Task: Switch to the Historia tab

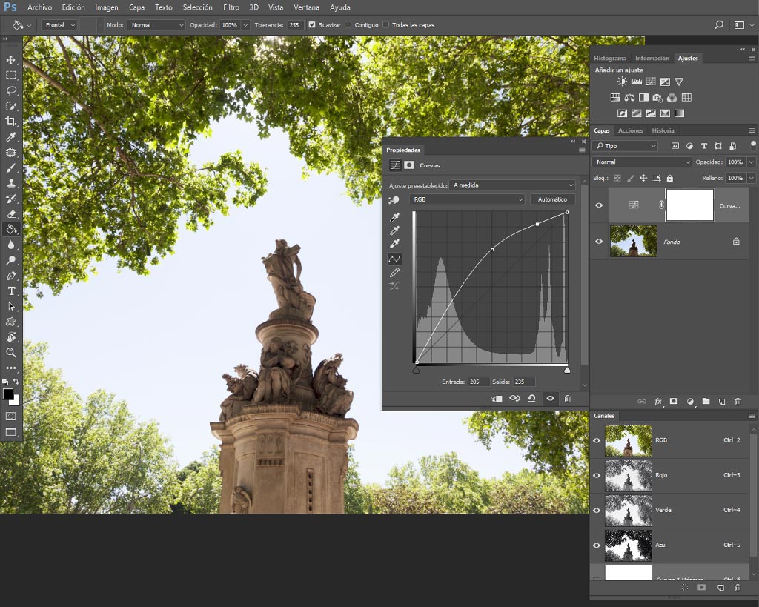Action: click(663, 130)
